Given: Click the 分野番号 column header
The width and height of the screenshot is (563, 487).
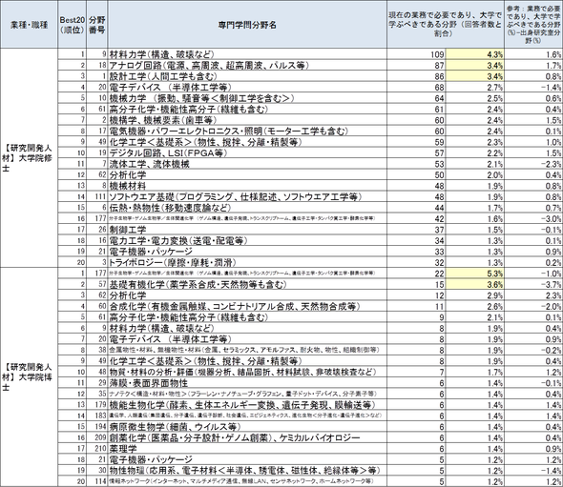Looking at the screenshot, I should pyautogui.click(x=97, y=25).
